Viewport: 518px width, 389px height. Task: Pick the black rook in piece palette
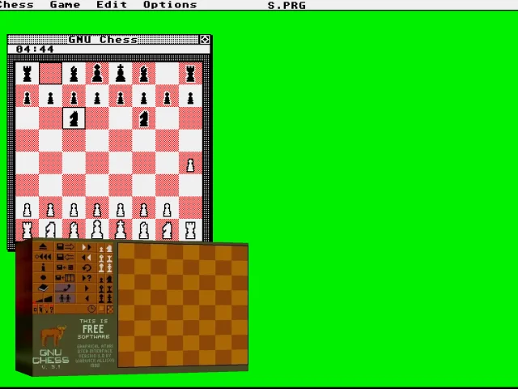pyautogui.click(x=109, y=289)
